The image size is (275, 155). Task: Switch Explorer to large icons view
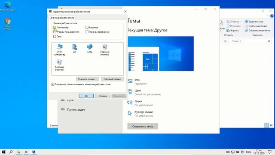(x=271, y=125)
